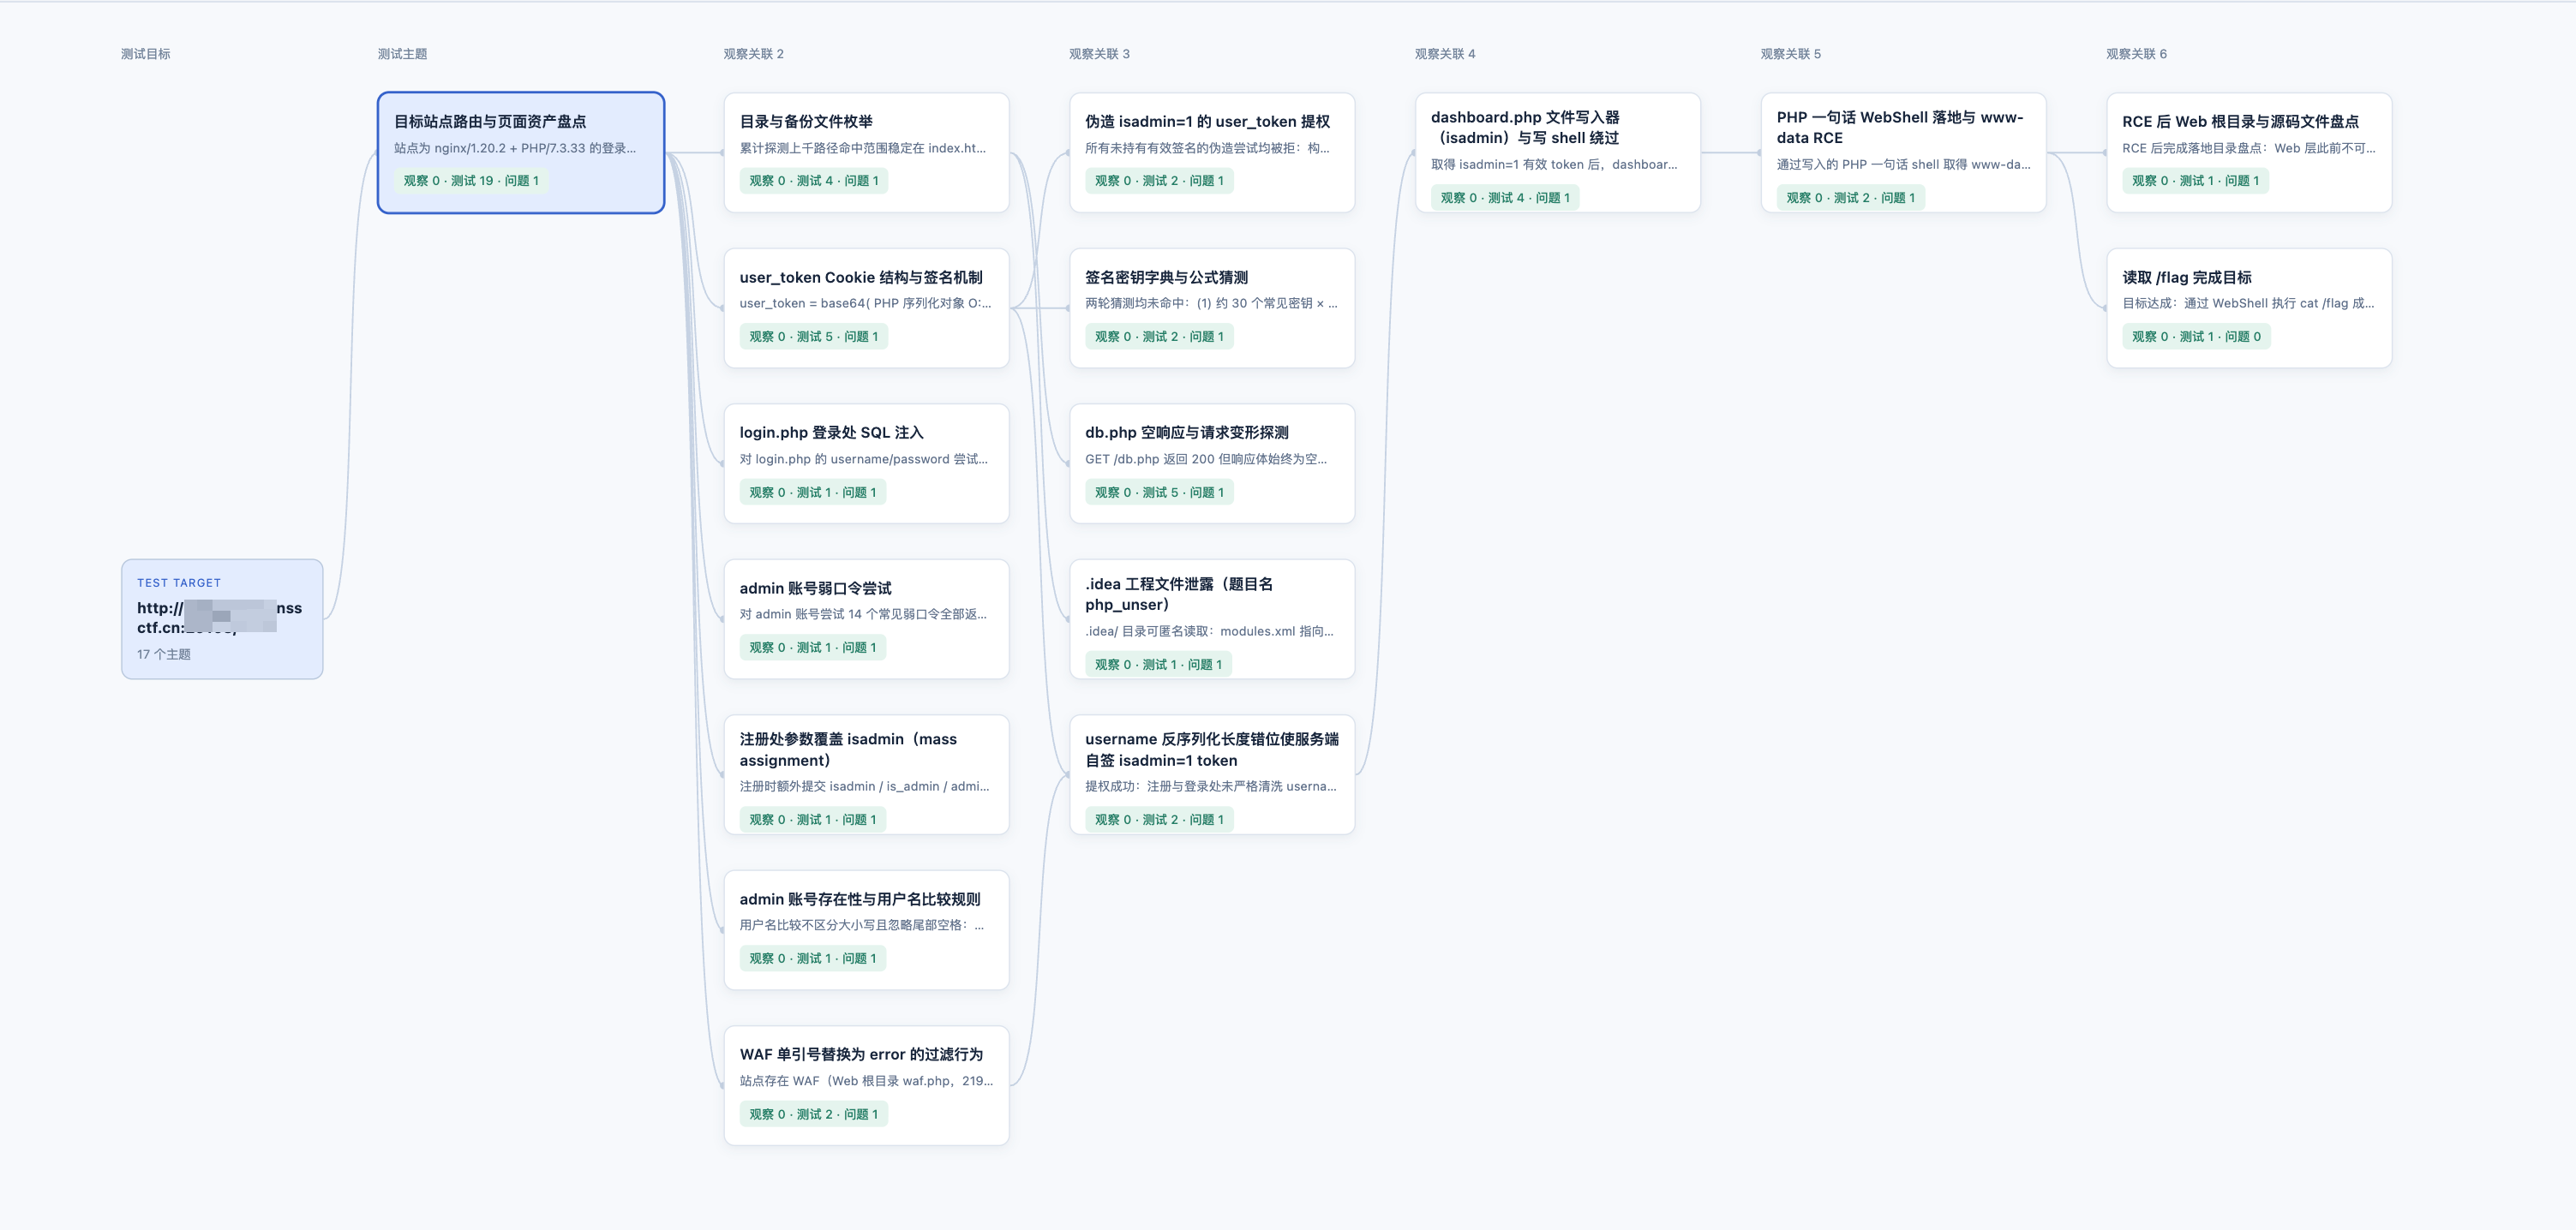Screen dimensions: 2576x1230
Task: Click the 通过写入的 PHP 一句话 shell description
Action: 1904,164
